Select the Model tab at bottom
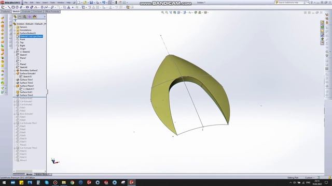The height and width of the screenshot is (186, 332). (29, 175)
